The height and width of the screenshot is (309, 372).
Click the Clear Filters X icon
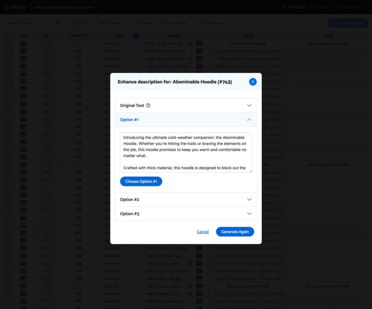click(197, 23)
